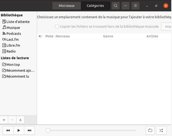Open Liste d'attente in the sidebar

(x=18, y=22)
